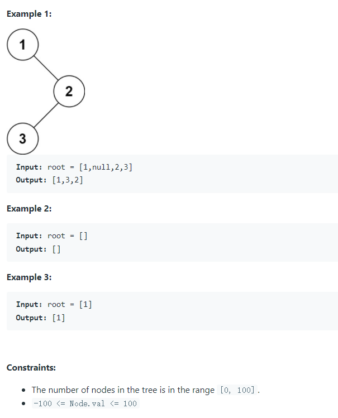Click Example 2 output empty brackets
Screen dimensions: 338x418
coord(56,249)
